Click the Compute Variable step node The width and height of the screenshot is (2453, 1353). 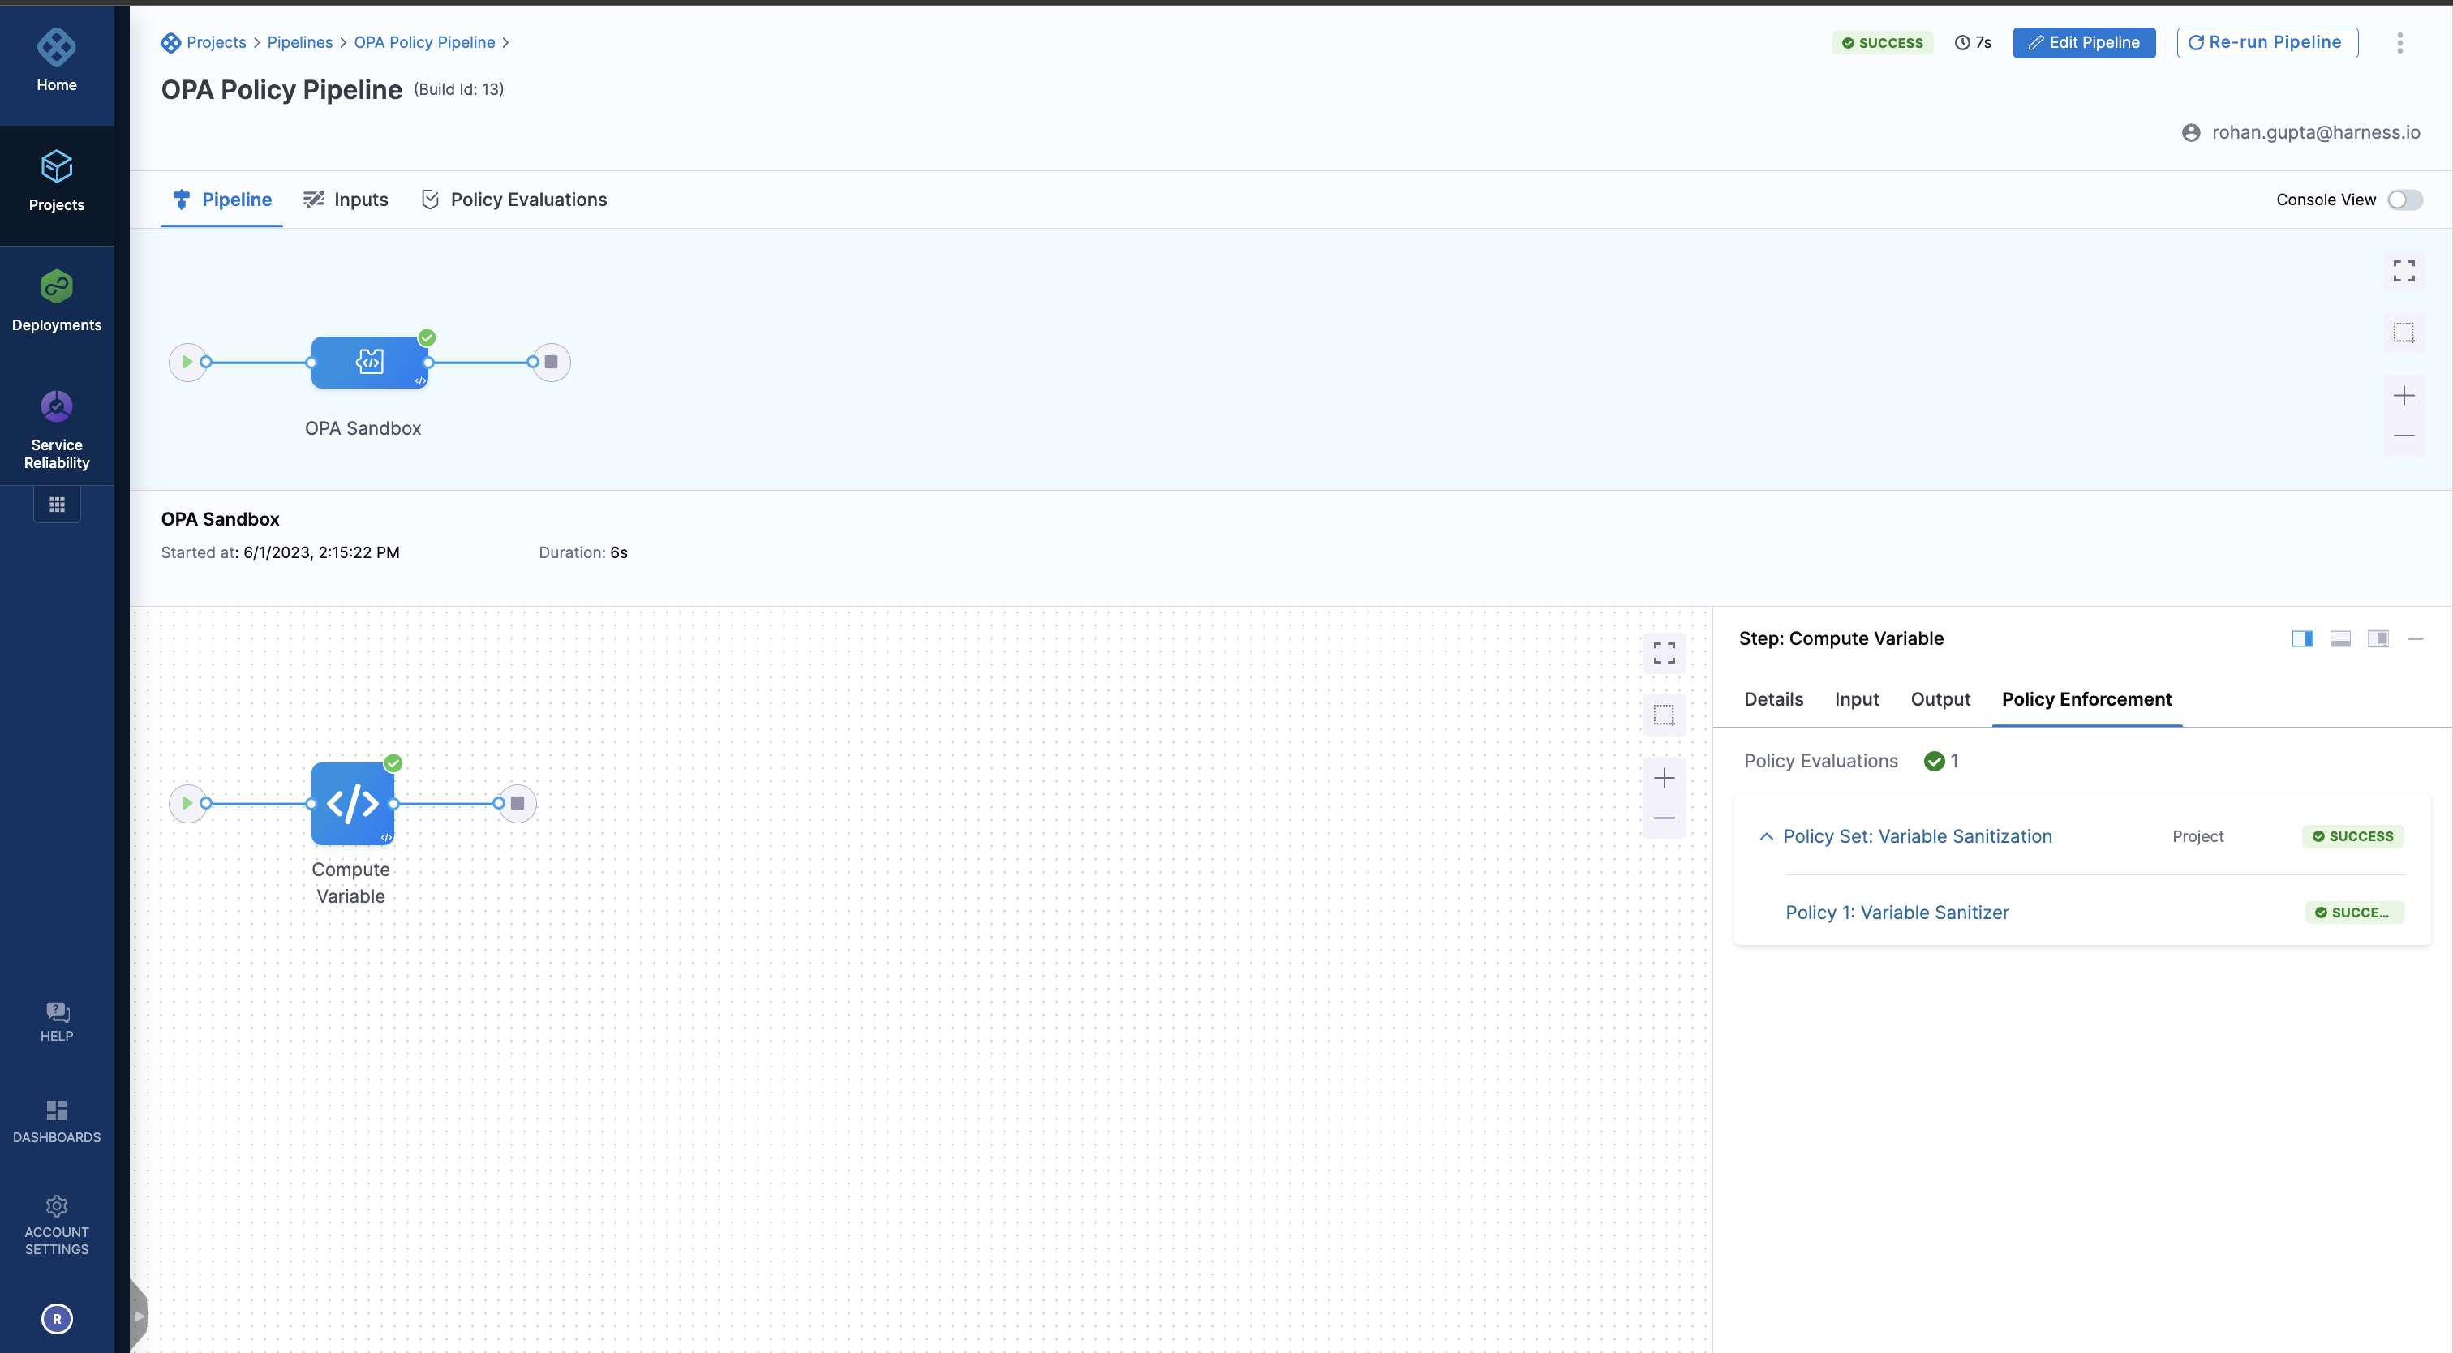tap(352, 804)
